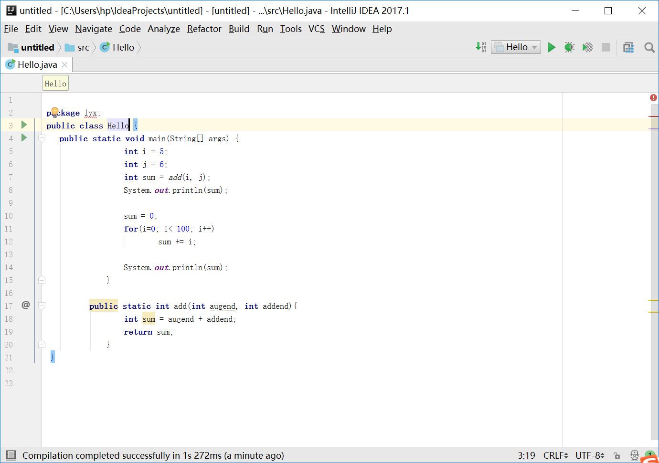Click the grey Stop button
The width and height of the screenshot is (659, 463).
pos(606,47)
